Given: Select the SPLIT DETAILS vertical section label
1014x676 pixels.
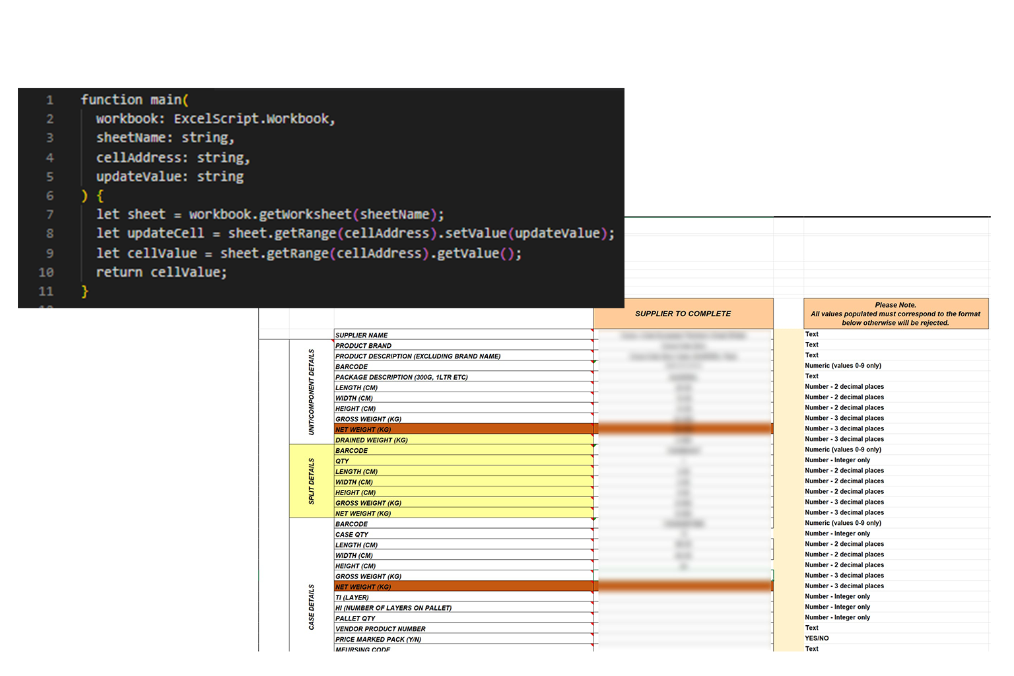Looking at the screenshot, I should coord(312,481).
